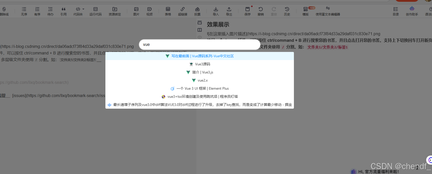
Task: Open '一个 Vue 3 UI 框架 | Element Plus' result
Action: (200, 88)
